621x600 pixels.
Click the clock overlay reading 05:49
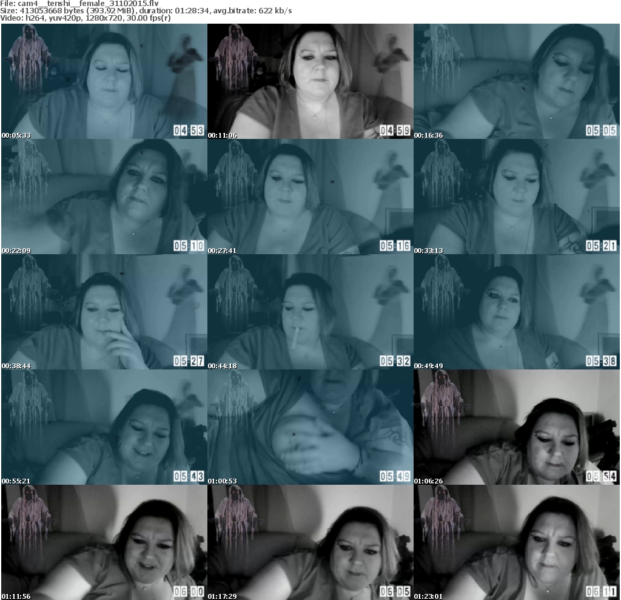tap(395, 476)
